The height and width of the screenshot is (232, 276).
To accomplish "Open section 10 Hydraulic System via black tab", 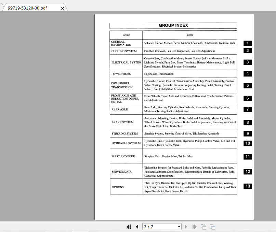I will click(247, 144).
